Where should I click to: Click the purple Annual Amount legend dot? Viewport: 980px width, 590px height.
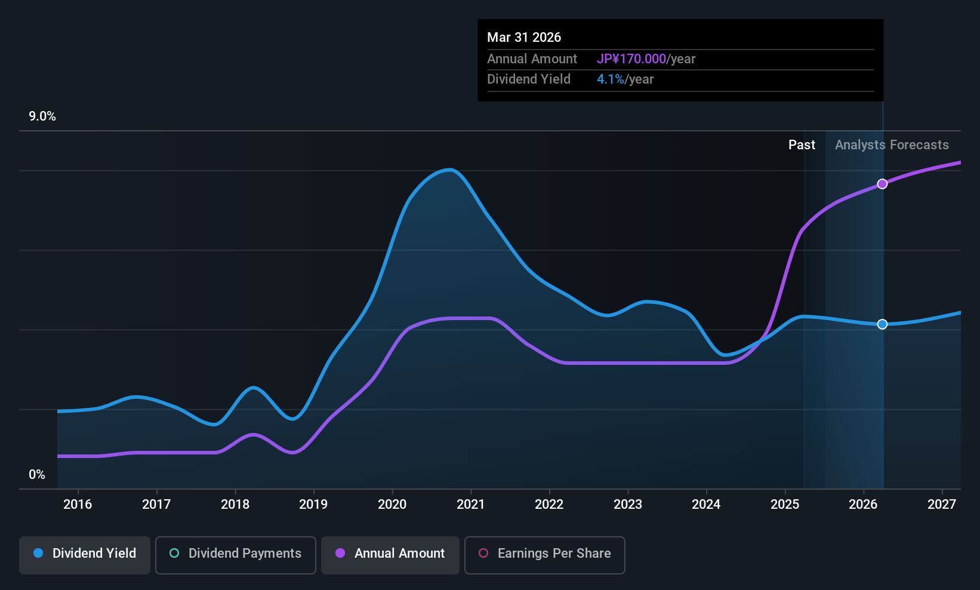pos(340,553)
